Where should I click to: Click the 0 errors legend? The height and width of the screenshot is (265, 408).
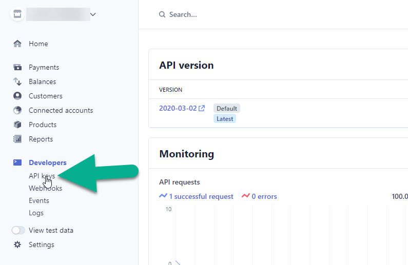(264, 196)
